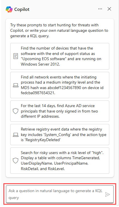Click the shield icon beside Azure AD prompt

(15, 111)
